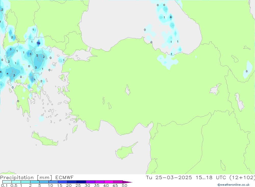Select the legend swatch between 2 and 5
Image resolution: width=255 pixels, height=187 pixels.
coord(35,182)
